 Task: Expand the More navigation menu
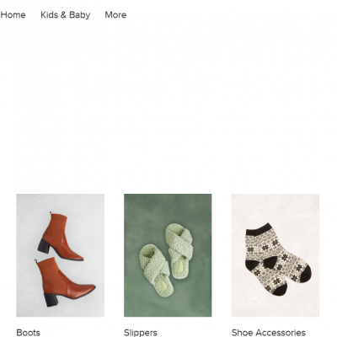(x=115, y=14)
